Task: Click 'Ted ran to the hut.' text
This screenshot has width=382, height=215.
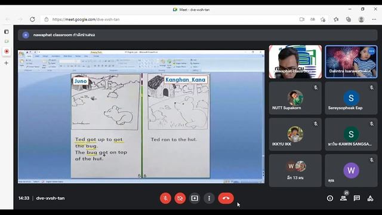Action: point(174,139)
